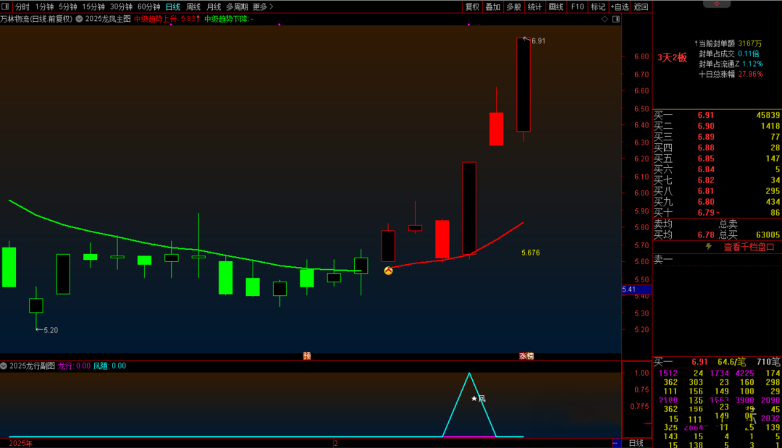Click the star 凤 signal in the sub-chart
This screenshot has height=448, width=782.
(478, 398)
